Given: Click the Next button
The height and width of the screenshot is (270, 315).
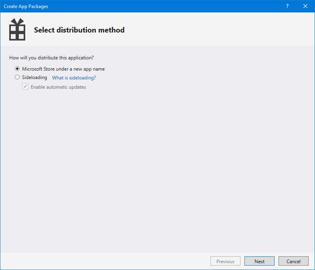Looking at the screenshot, I should (x=259, y=261).
